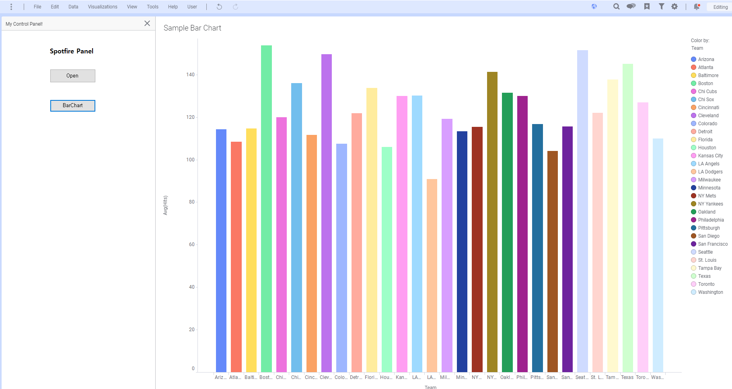Undo the last action
The image size is (732, 389).
coord(219,7)
